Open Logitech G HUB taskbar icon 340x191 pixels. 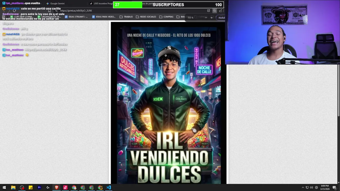point(48,188)
